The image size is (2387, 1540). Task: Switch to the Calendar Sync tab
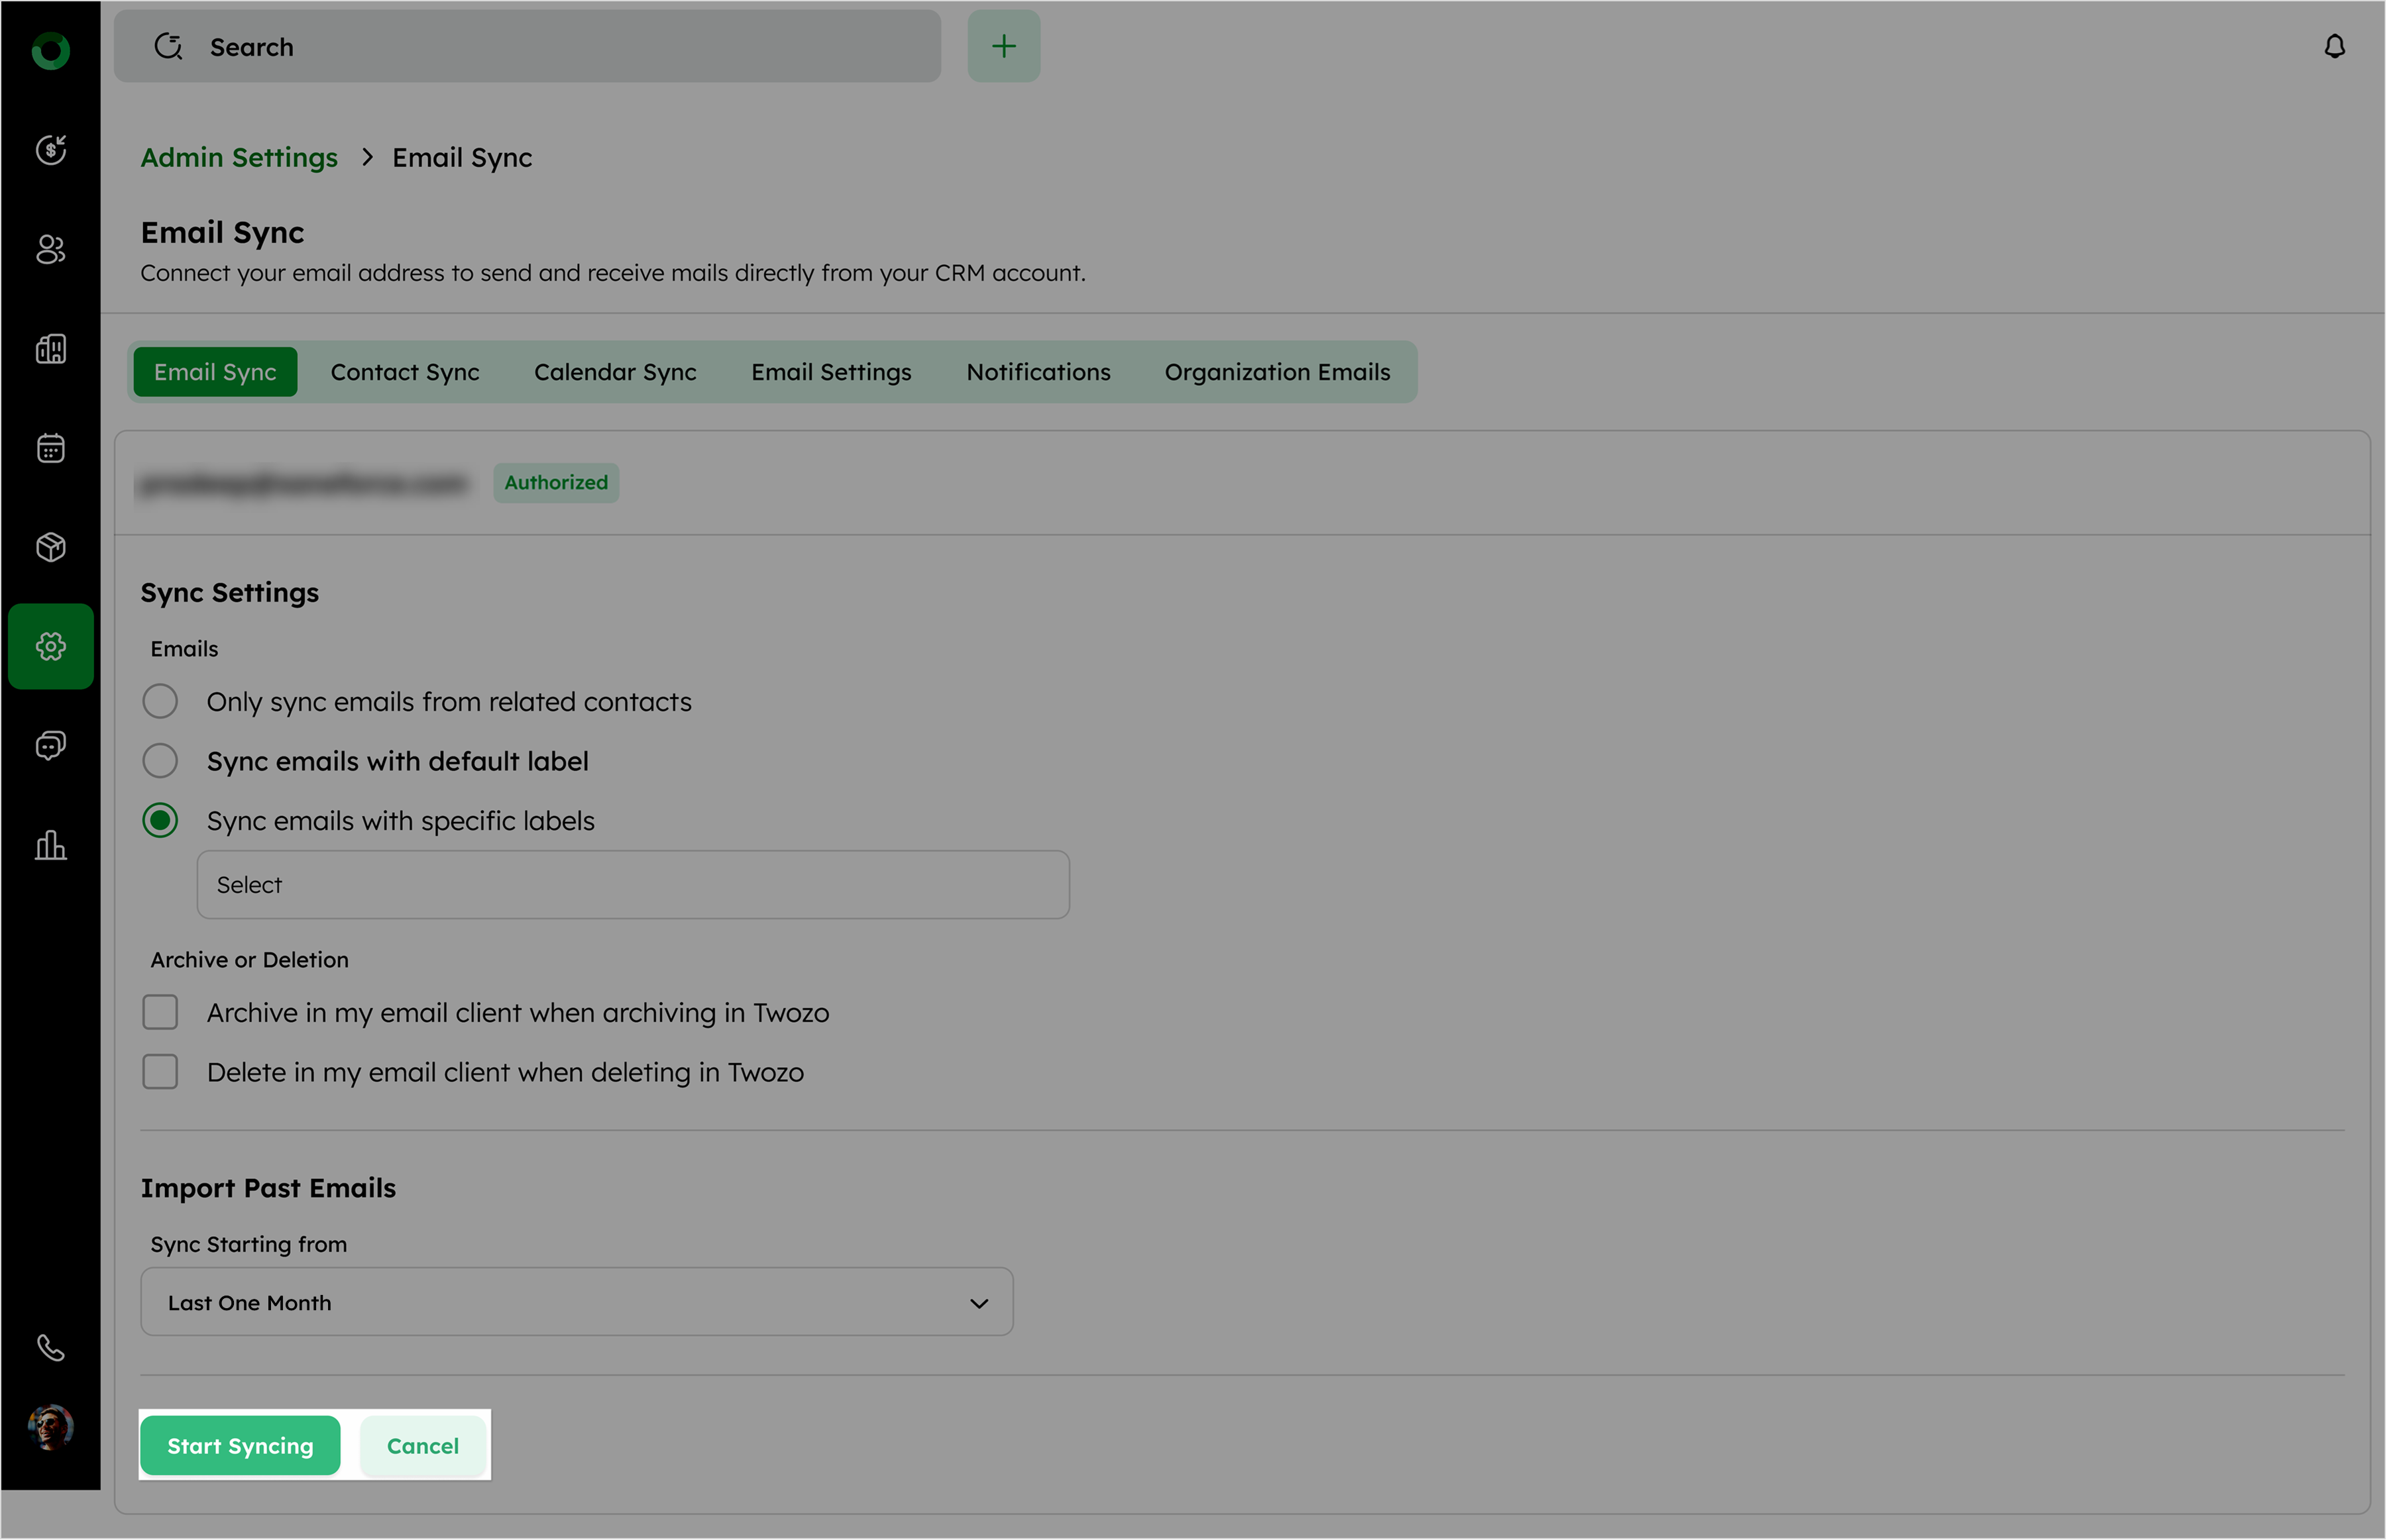pyautogui.click(x=614, y=372)
